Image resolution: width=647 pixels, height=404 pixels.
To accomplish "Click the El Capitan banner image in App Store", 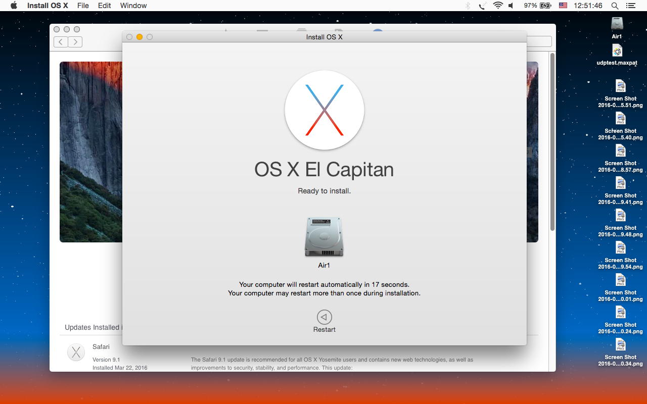I will click(x=91, y=151).
